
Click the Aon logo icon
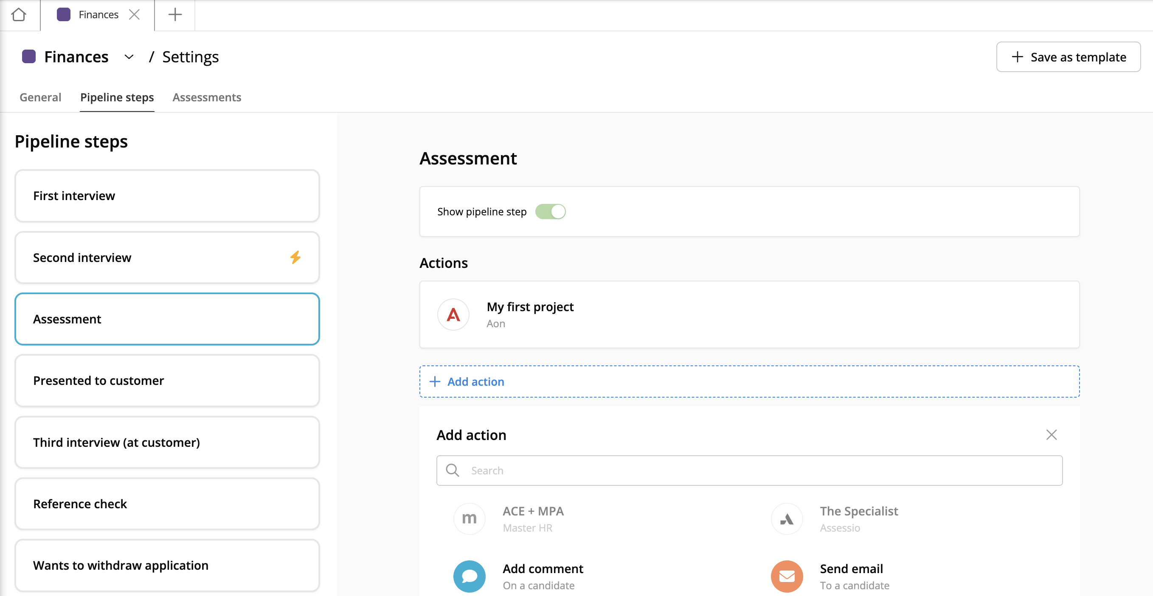pos(453,315)
